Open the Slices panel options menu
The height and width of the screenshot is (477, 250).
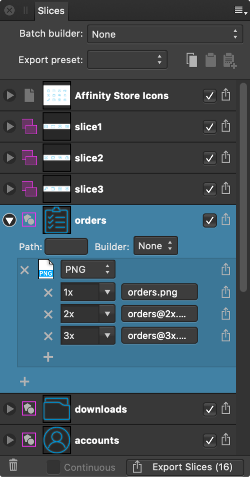(241, 11)
